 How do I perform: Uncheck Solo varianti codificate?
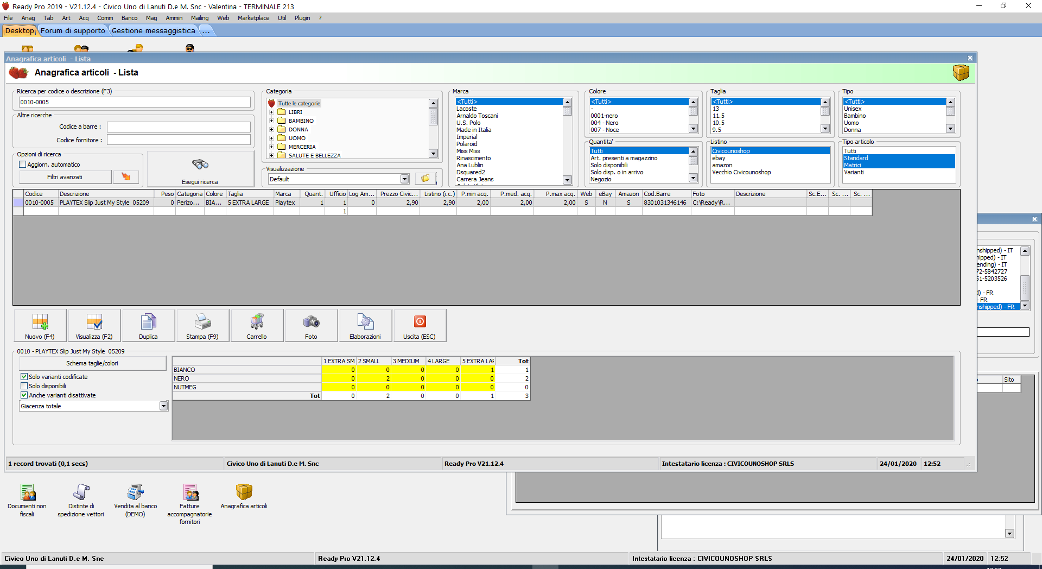24,376
